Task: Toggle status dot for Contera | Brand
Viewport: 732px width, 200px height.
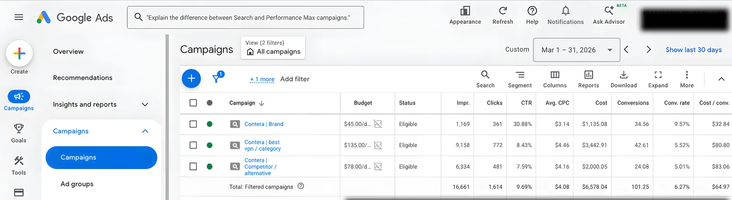Action: click(x=210, y=124)
